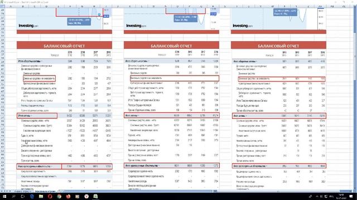
Task: Launch Google Chrome from the taskbar
Action: pos(59,196)
